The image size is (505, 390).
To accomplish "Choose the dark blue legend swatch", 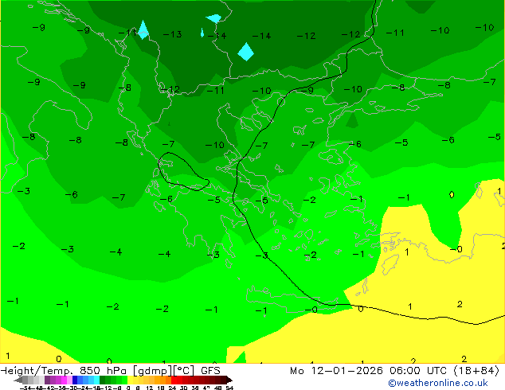I will tap(75, 380).
